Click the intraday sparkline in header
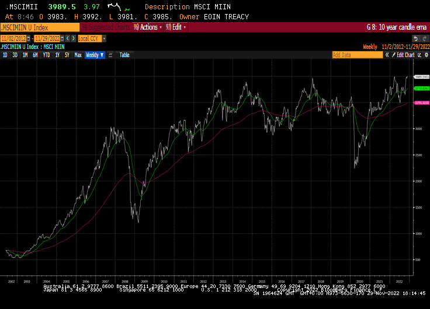The width and height of the screenshot is (430, 309). 119,7
